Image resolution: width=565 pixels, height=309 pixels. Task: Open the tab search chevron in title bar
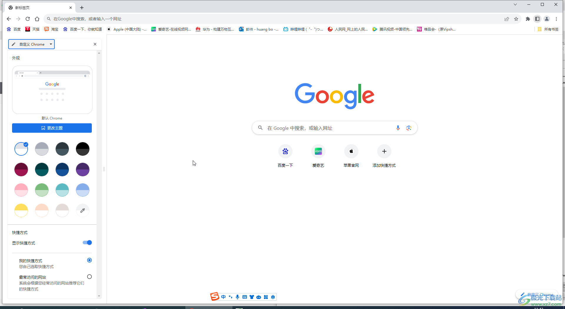click(x=515, y=4)
